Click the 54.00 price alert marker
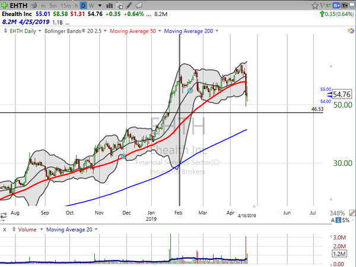 326,101
